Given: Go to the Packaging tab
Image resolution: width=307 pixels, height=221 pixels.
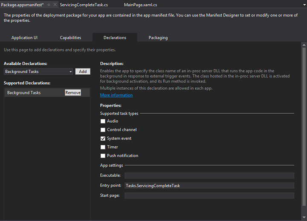Looking at the screenshot, I should click(x=158, y=37).
